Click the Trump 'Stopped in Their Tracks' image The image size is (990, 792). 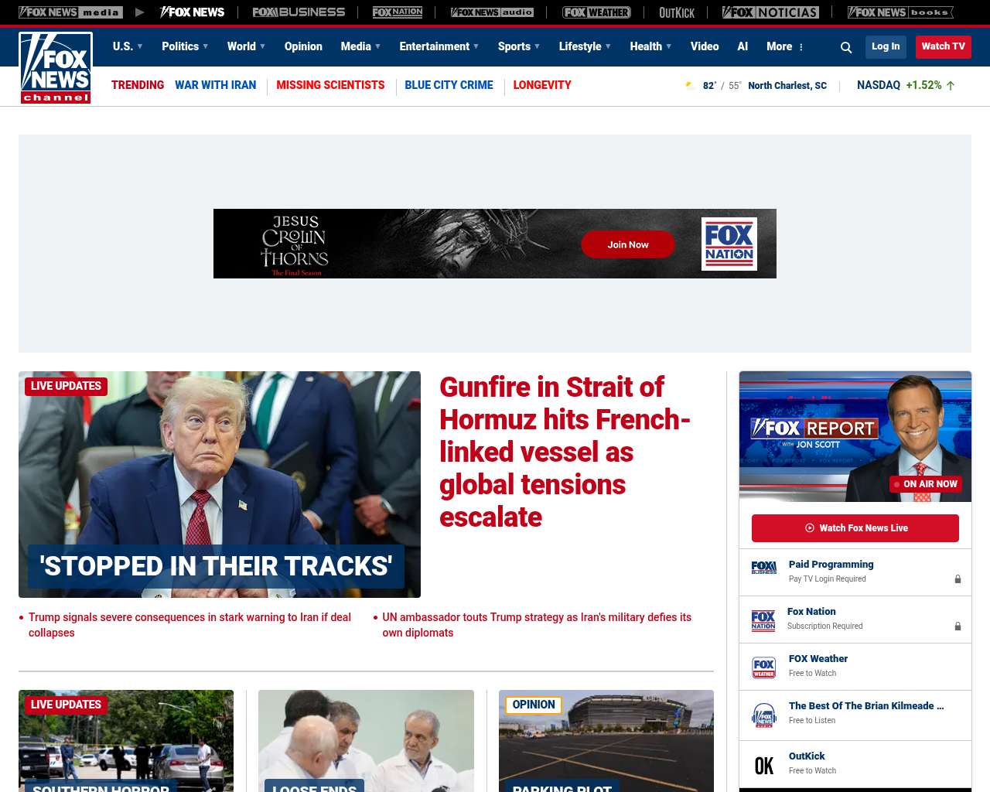[x=220, y=484]
